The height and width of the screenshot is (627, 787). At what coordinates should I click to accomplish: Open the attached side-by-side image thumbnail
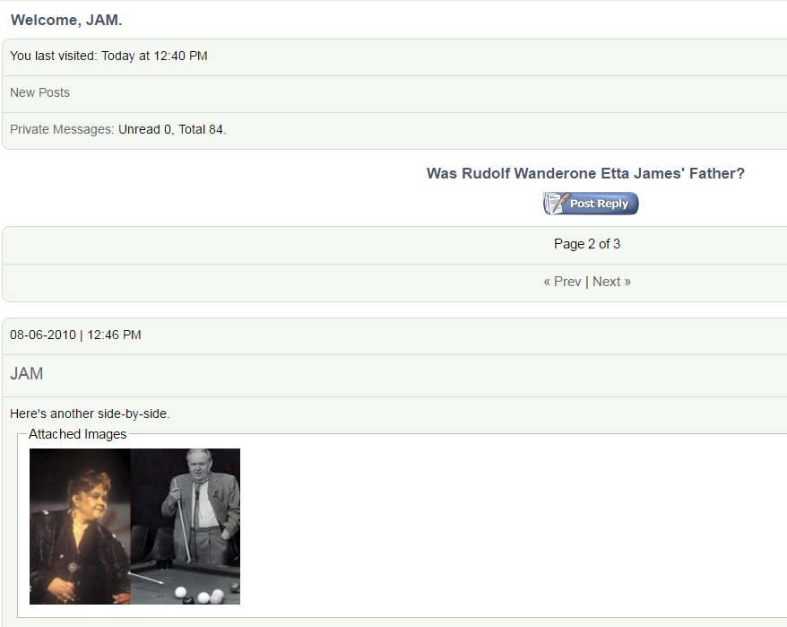coord(134,526)
